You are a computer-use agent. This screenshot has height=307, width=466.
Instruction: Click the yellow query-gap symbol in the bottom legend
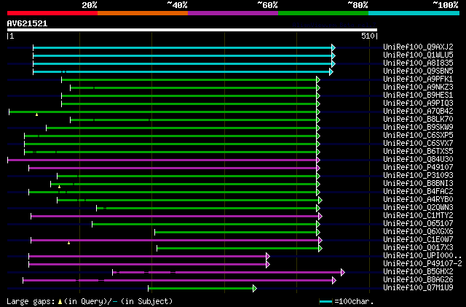click(x=60, y=302)
